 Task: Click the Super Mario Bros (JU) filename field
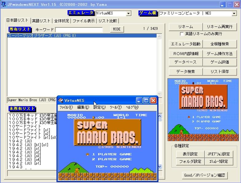pyautogui.click(x=32, y=100)
